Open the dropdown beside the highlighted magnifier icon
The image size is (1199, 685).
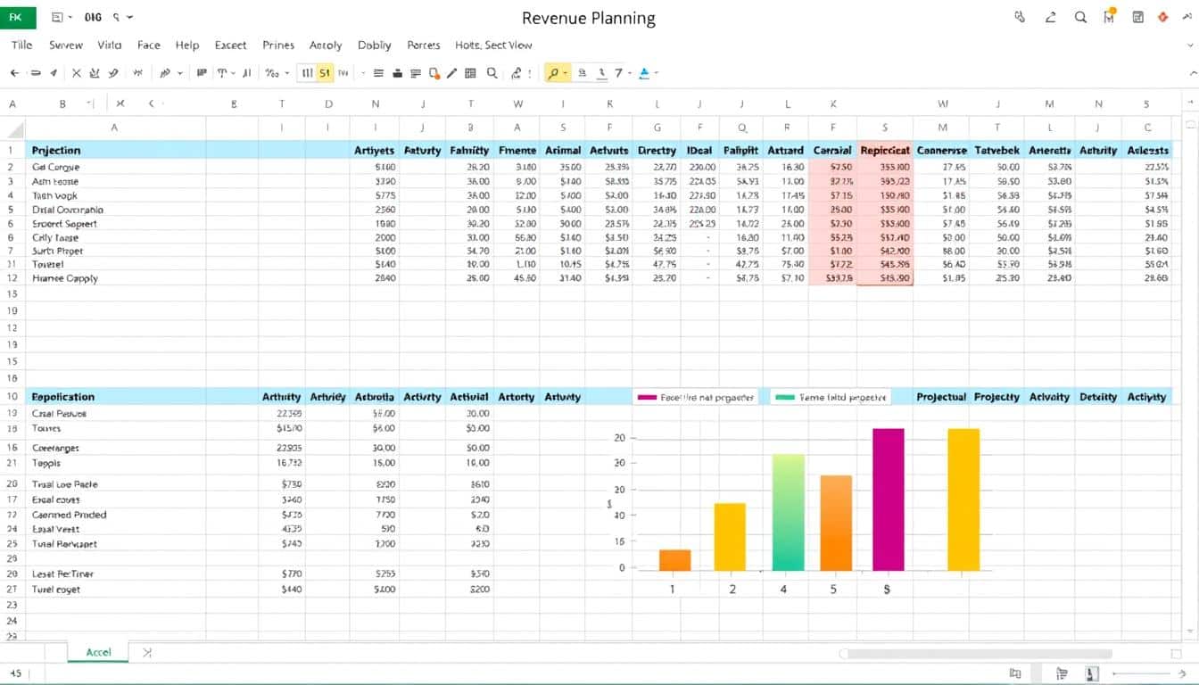[565, 73]
